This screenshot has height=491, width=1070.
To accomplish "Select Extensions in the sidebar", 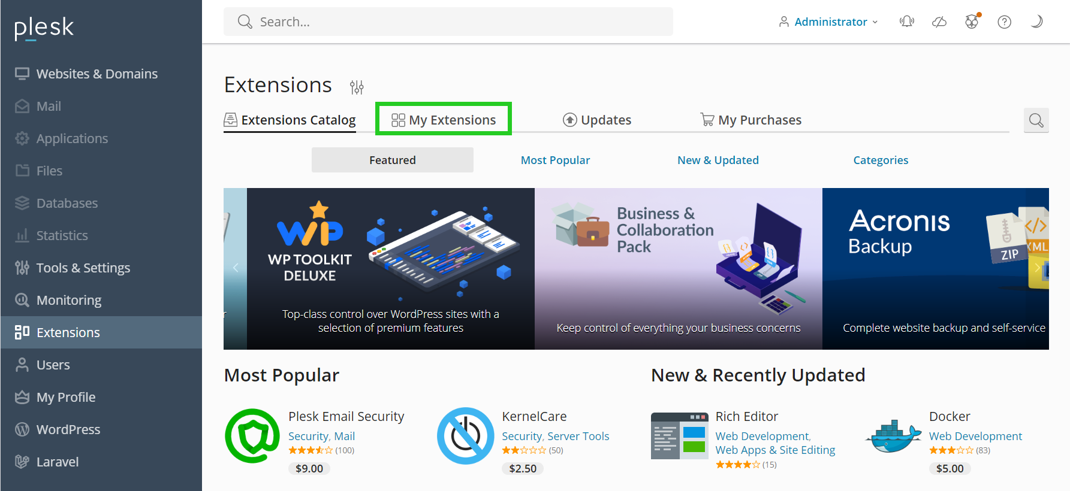I will coord(101,332).
